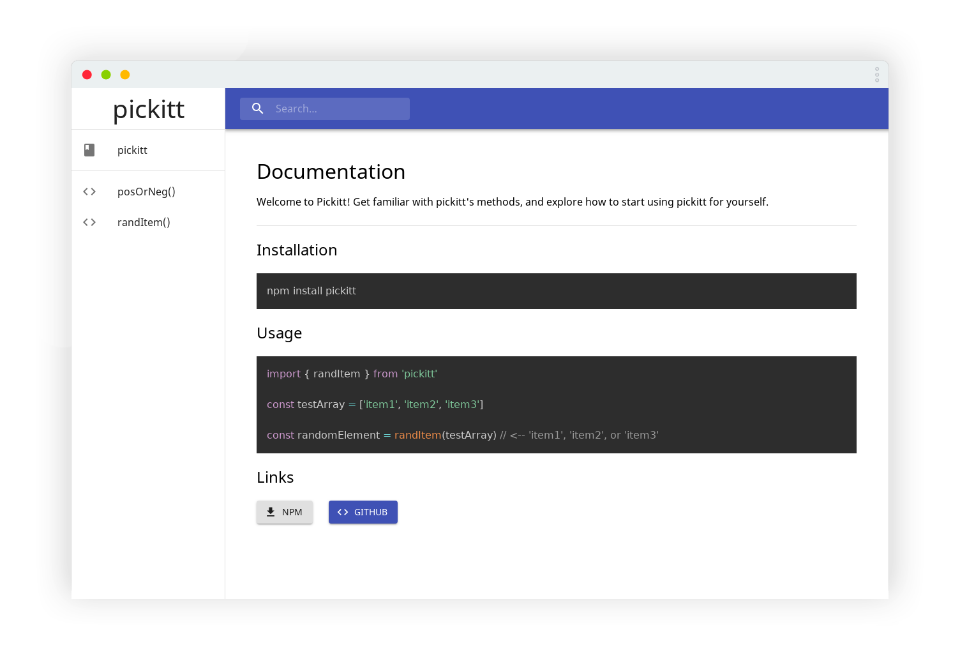Click the green window dot
This screenshot has width=960, height=650.
(106, 75)
